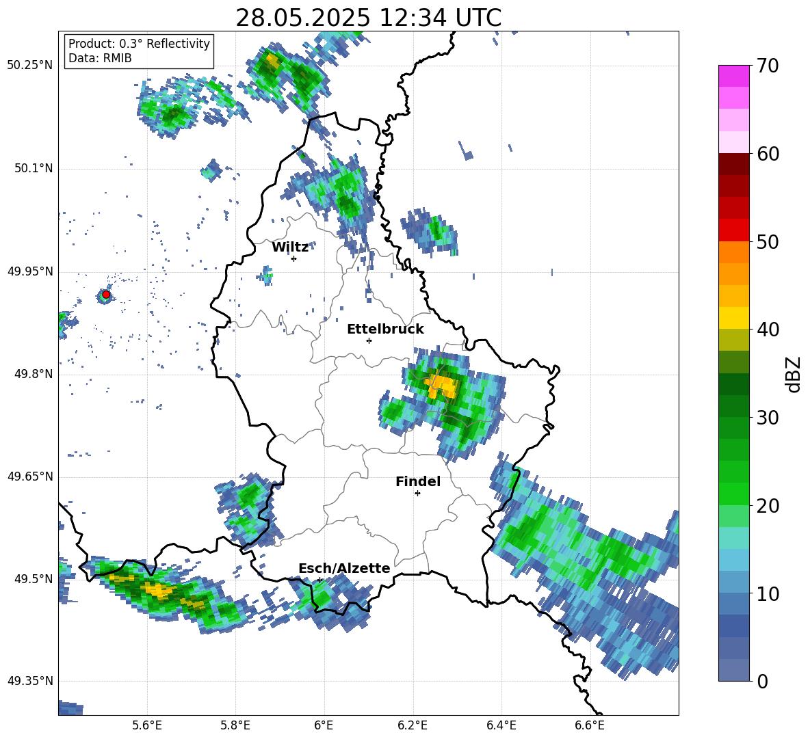Click the bright red colorbar segment just above 50

(733, 230)
